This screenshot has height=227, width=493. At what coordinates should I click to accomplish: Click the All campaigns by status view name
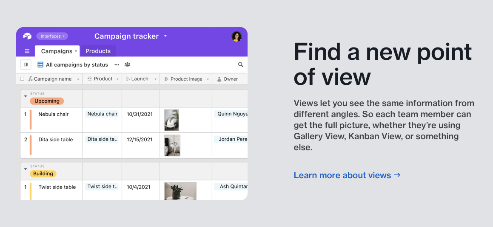(x=77, y=64)
